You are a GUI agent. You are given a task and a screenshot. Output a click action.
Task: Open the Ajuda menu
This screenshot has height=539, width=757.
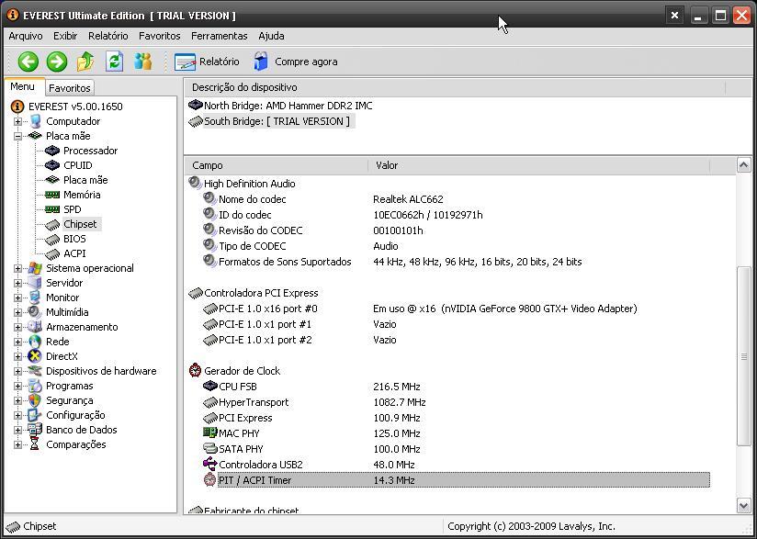coord(271,36)
